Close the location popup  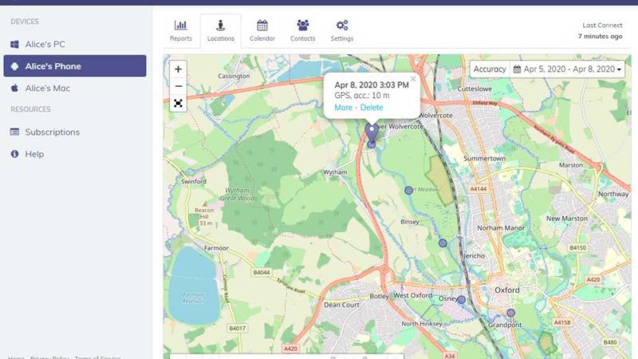tap(413, 79)
